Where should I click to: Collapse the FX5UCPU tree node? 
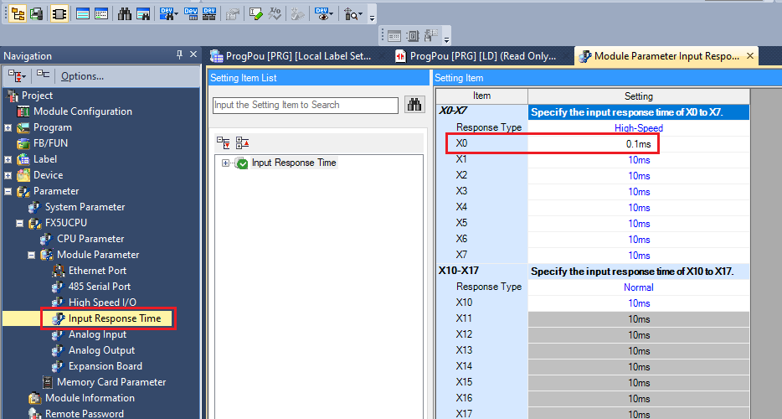coord(19,223)
